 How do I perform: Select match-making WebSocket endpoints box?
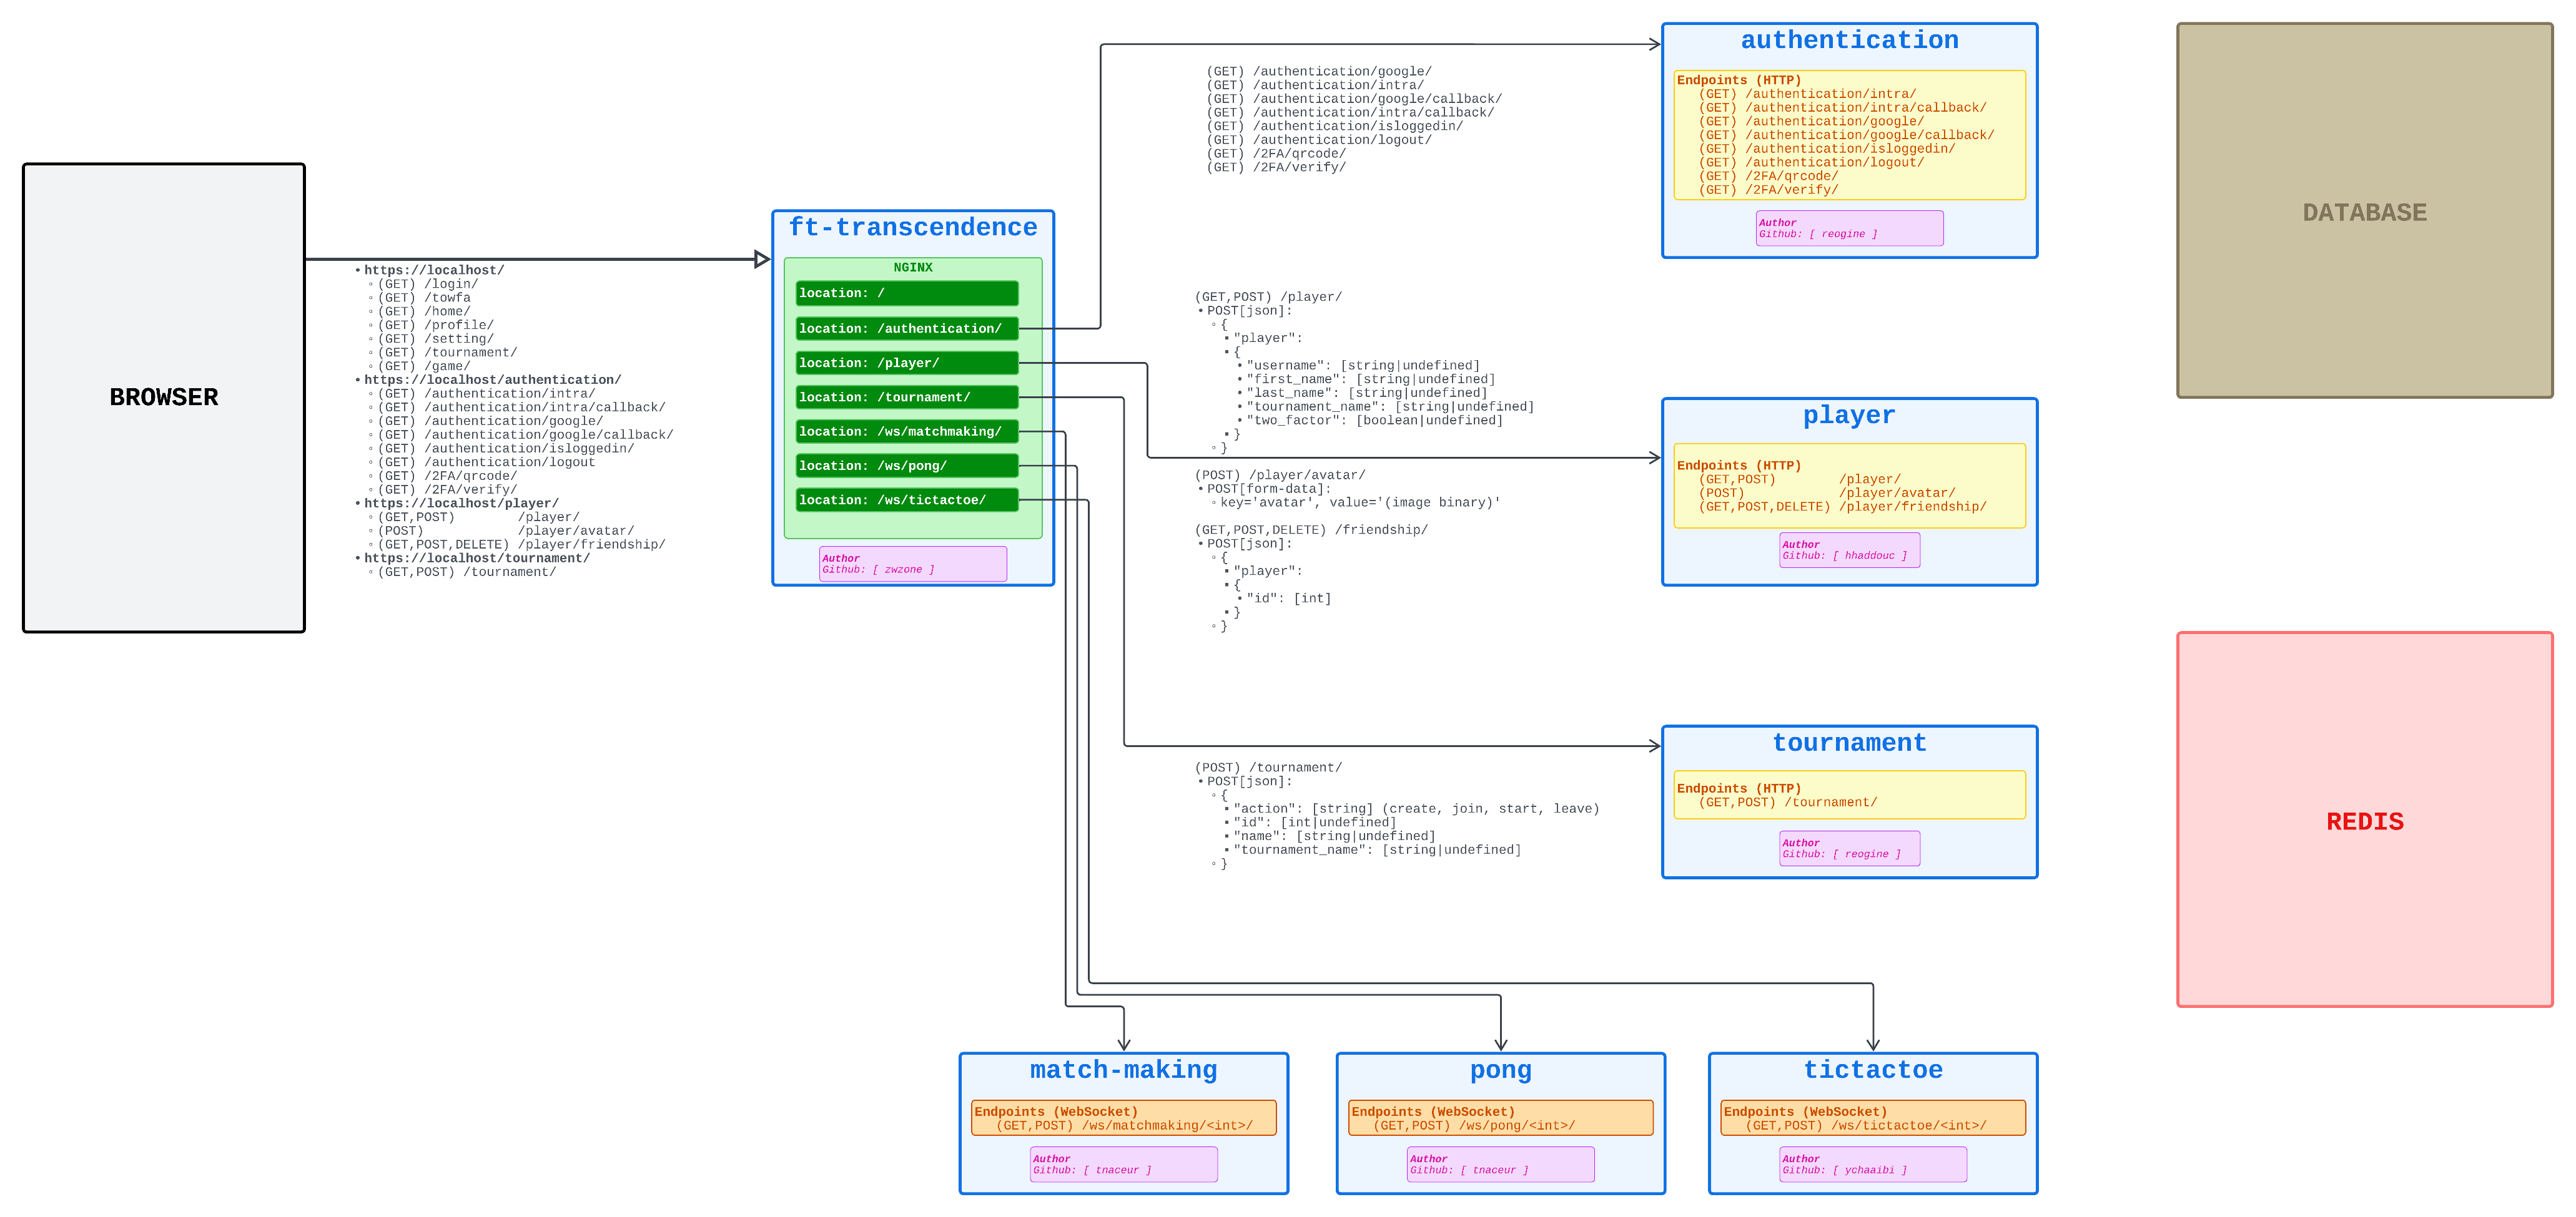click(1123, 1118)
